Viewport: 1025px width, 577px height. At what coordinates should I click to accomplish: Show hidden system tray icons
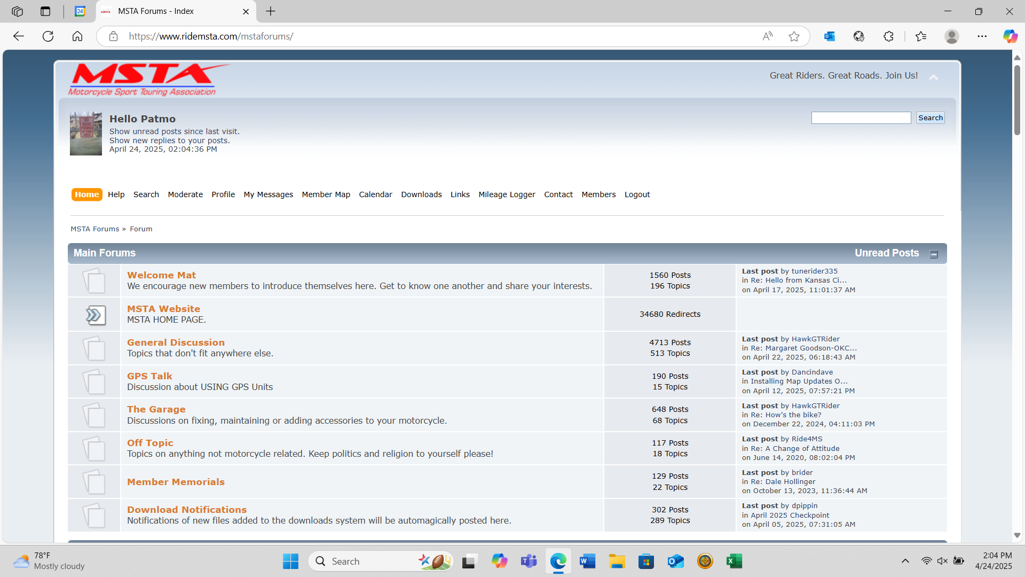[x=905, y=561]
